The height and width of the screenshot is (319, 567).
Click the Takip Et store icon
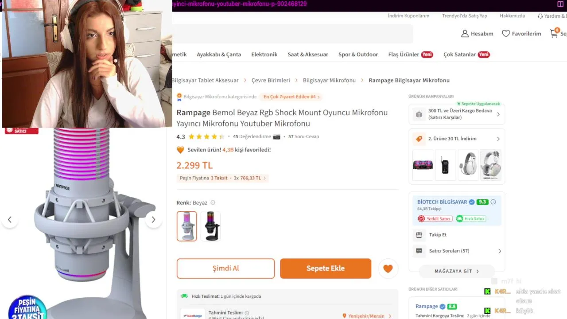click(419, 235)
